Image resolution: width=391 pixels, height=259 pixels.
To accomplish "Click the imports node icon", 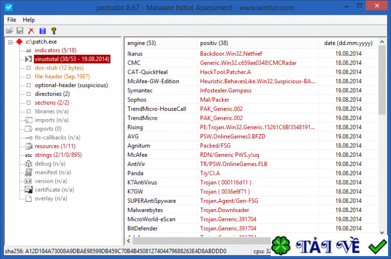I will [28, 120].
